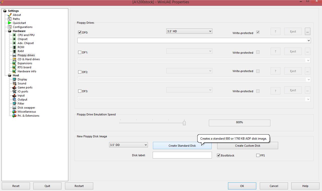Click the Pri. & Extensions icon
322x191 pixels.
pyautogui.click(x=14, y=116)
